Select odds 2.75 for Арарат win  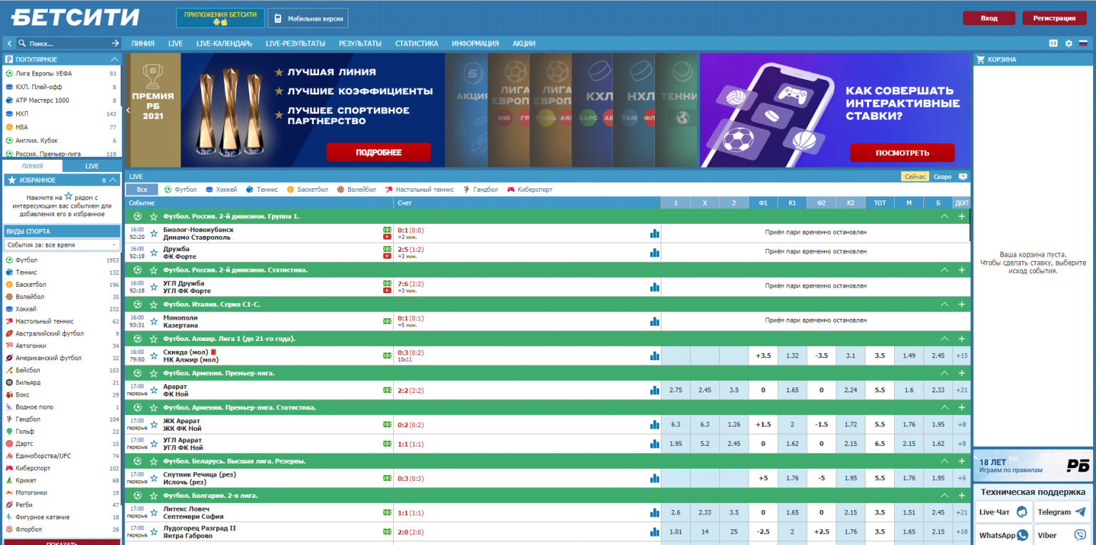(x=676, y=390)
